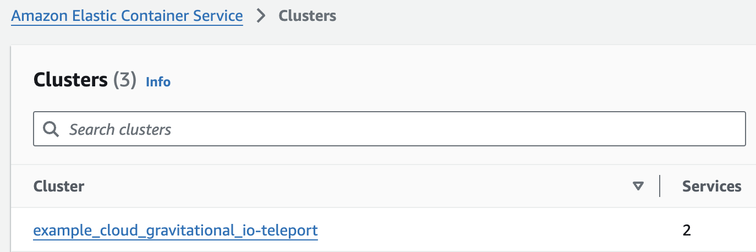Open the Info link beside Clusters
The width and height of the screenshot is (756, 252).
pos(158,82)
